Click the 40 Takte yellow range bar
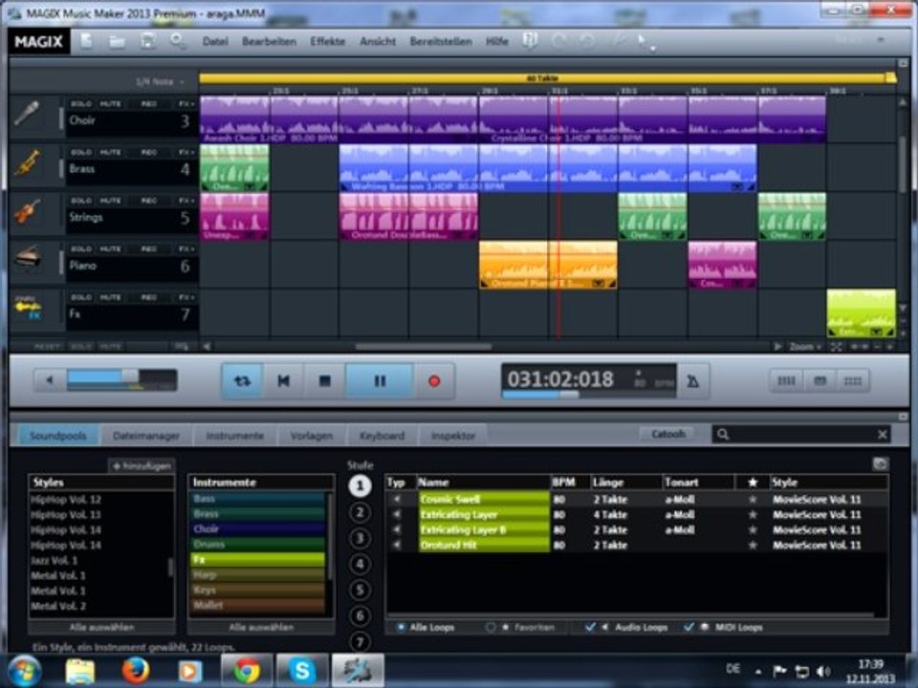918x688 pixels. click(x=542, y=77)
